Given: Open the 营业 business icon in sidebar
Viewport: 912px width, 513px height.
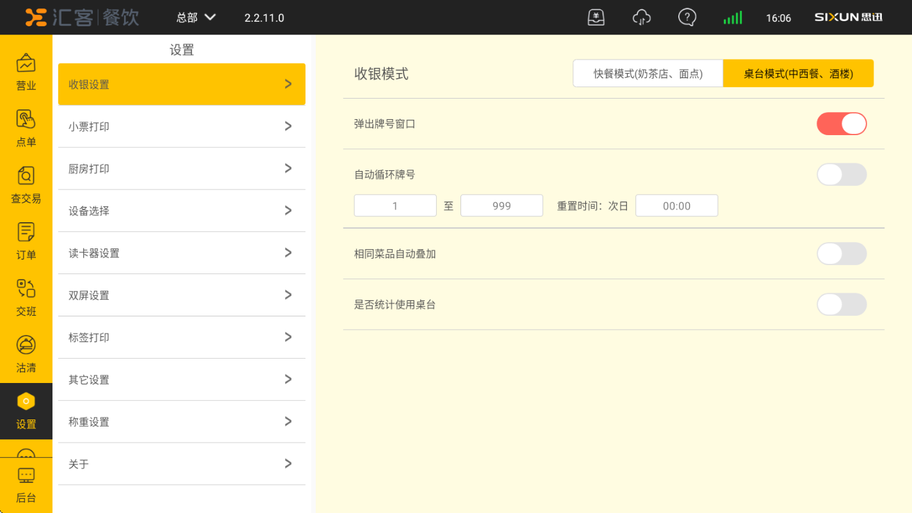Looking at the screenshot, I should coord(26,72).
